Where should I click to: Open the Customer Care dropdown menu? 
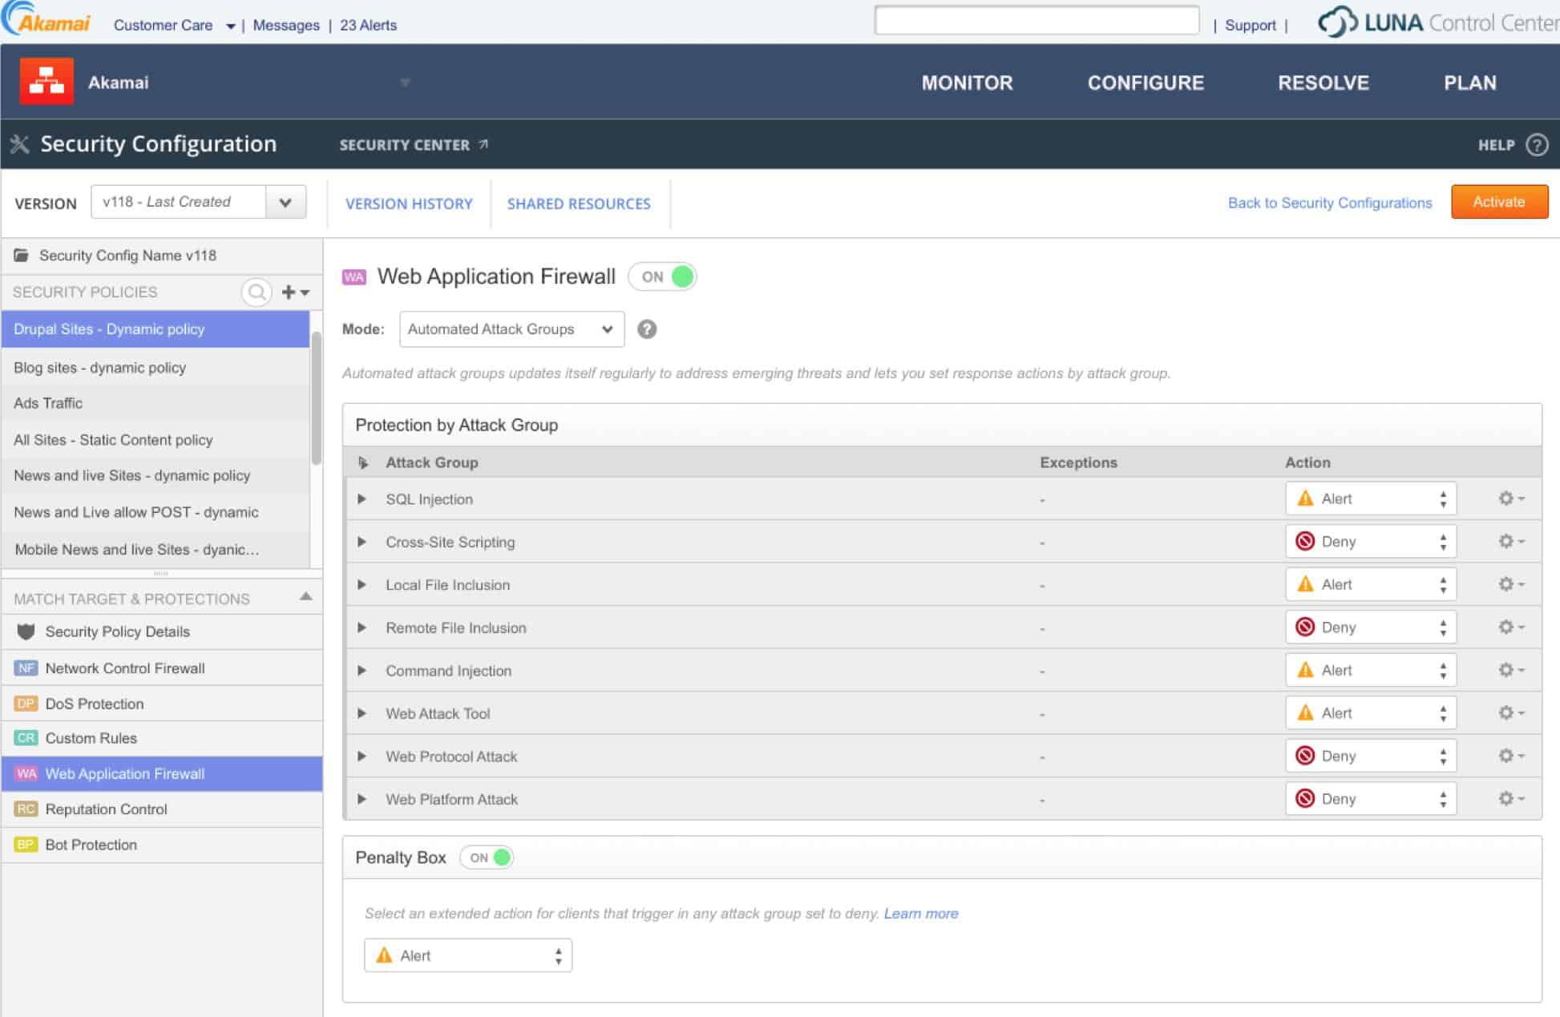coord(175,25)
